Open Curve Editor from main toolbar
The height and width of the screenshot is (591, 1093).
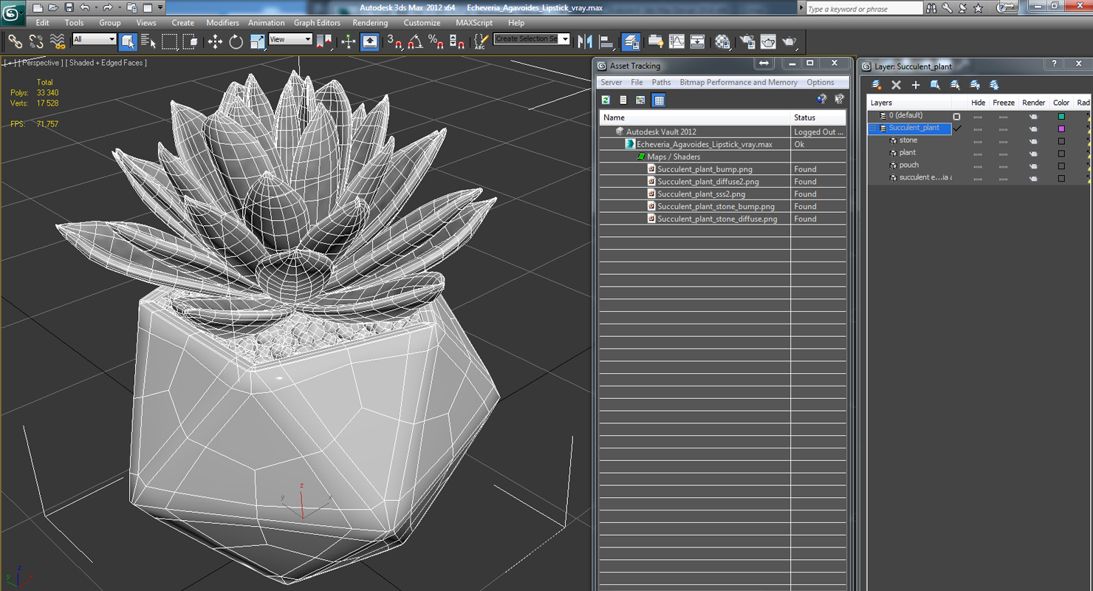[x=676, y=41]
